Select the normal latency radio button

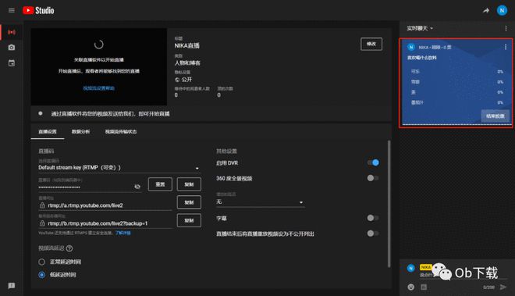41,262
